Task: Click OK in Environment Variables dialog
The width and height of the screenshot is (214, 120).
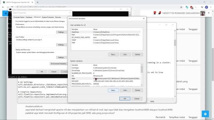Action: pyautogui.click(x=125, y=99)
